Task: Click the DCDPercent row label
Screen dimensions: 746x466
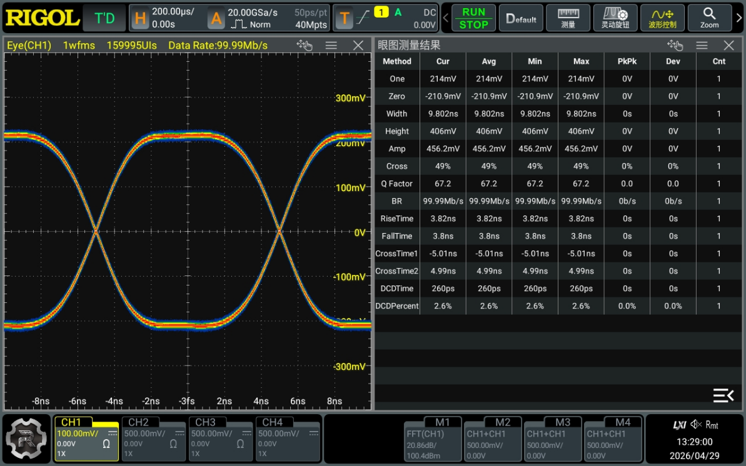Action: pos(397,305)
